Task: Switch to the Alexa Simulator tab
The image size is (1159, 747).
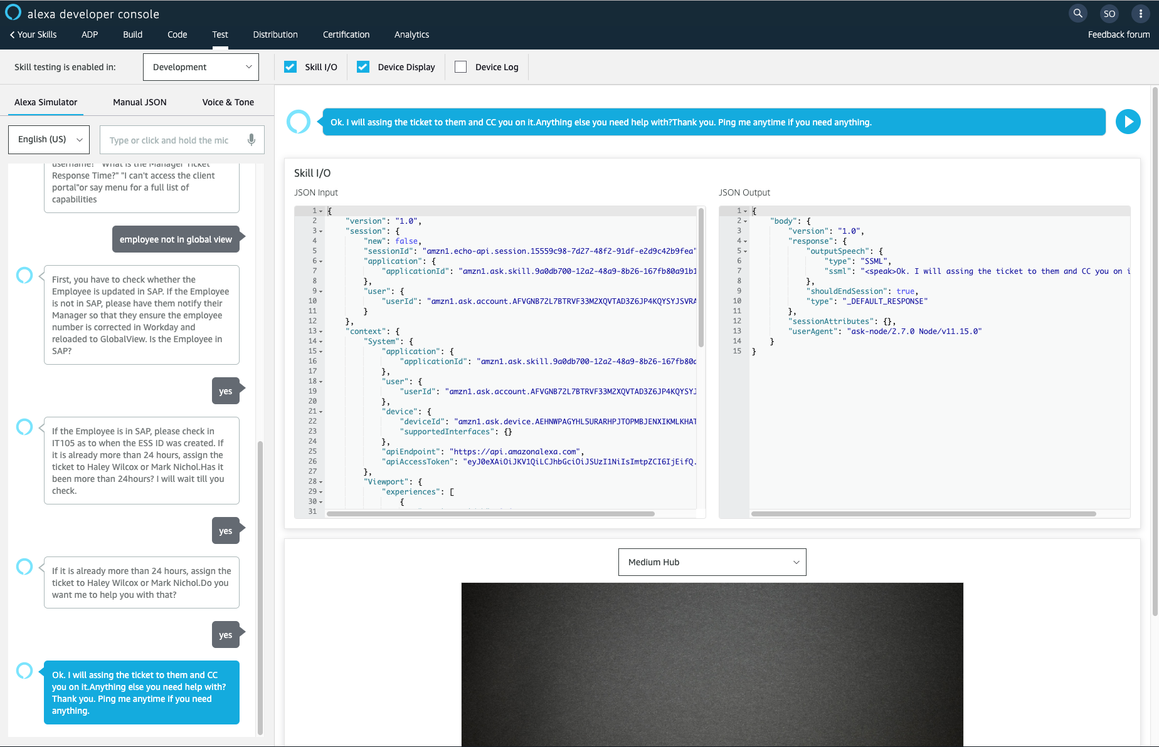Action: (x=46, y=102)
